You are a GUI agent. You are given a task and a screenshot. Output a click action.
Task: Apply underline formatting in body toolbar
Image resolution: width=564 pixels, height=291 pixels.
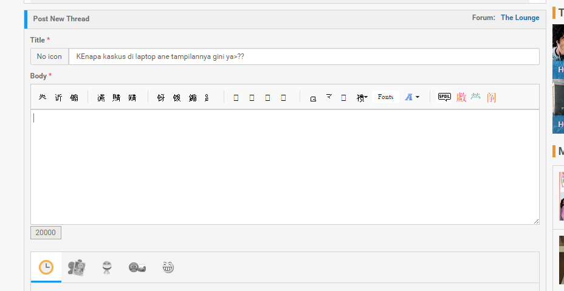[74, 97]
